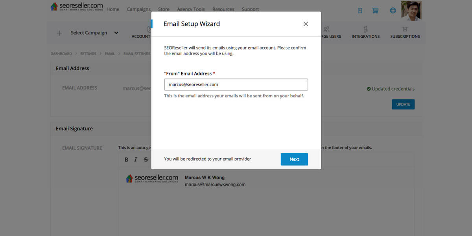Click the Next button in the wizard

(294, 159)
